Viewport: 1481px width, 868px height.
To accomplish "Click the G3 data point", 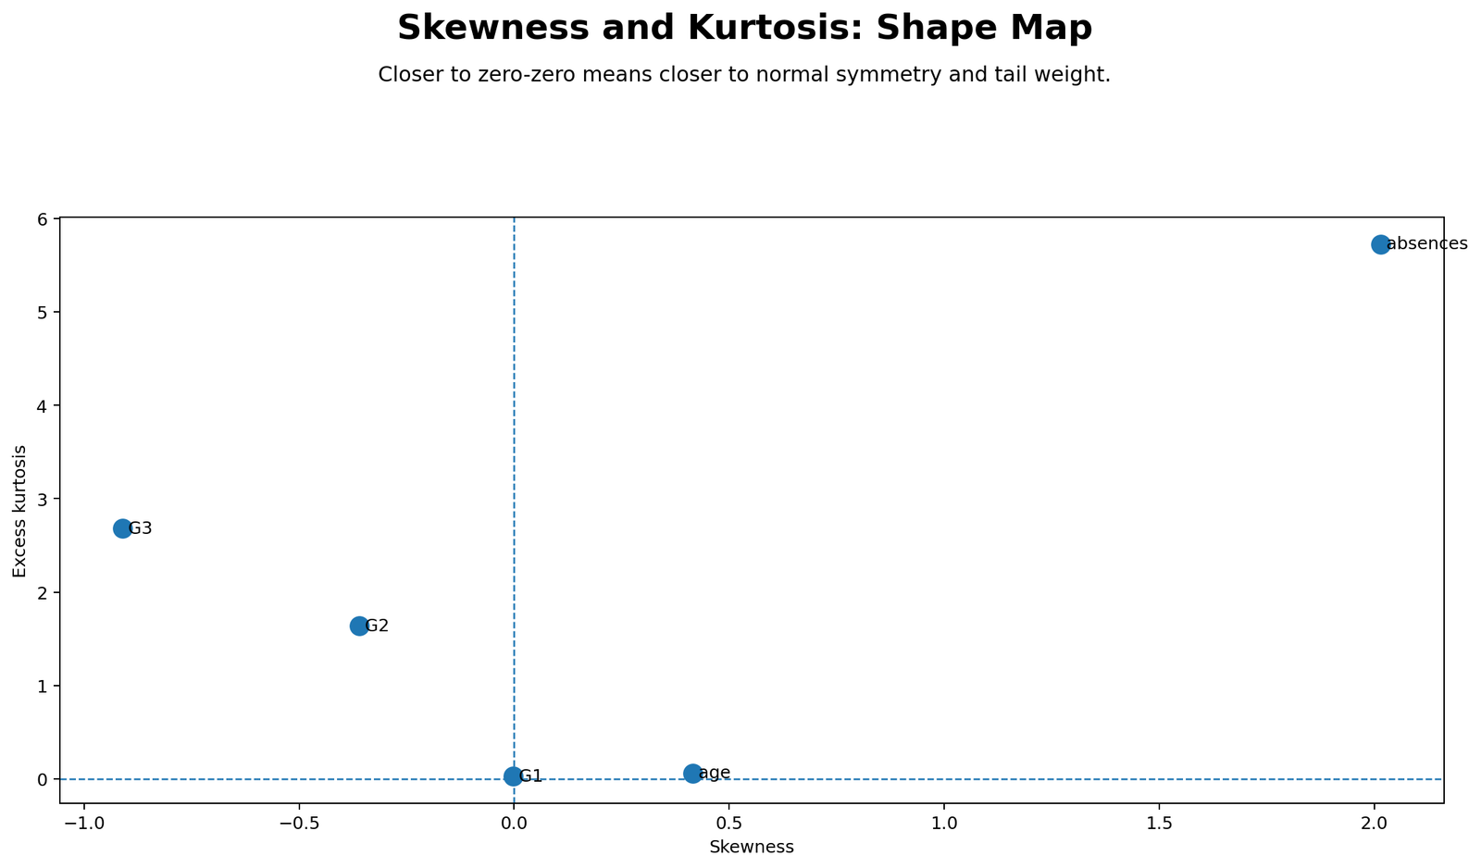I will pyautogui.click(x=122, y=528).
